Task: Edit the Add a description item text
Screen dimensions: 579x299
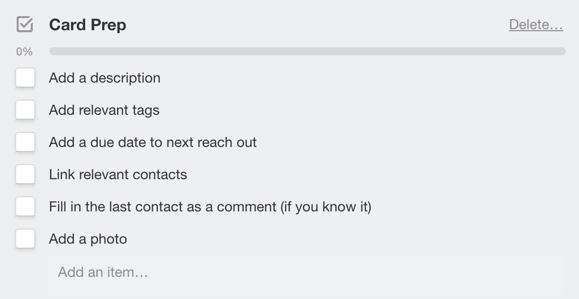Action: [x=105, y=78]
